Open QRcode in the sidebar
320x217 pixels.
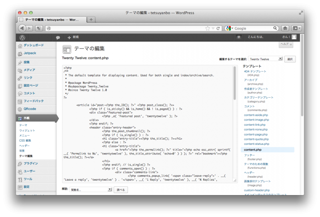click(x=30, y=109)
